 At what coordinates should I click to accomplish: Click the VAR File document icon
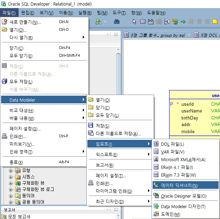[156, 151]
